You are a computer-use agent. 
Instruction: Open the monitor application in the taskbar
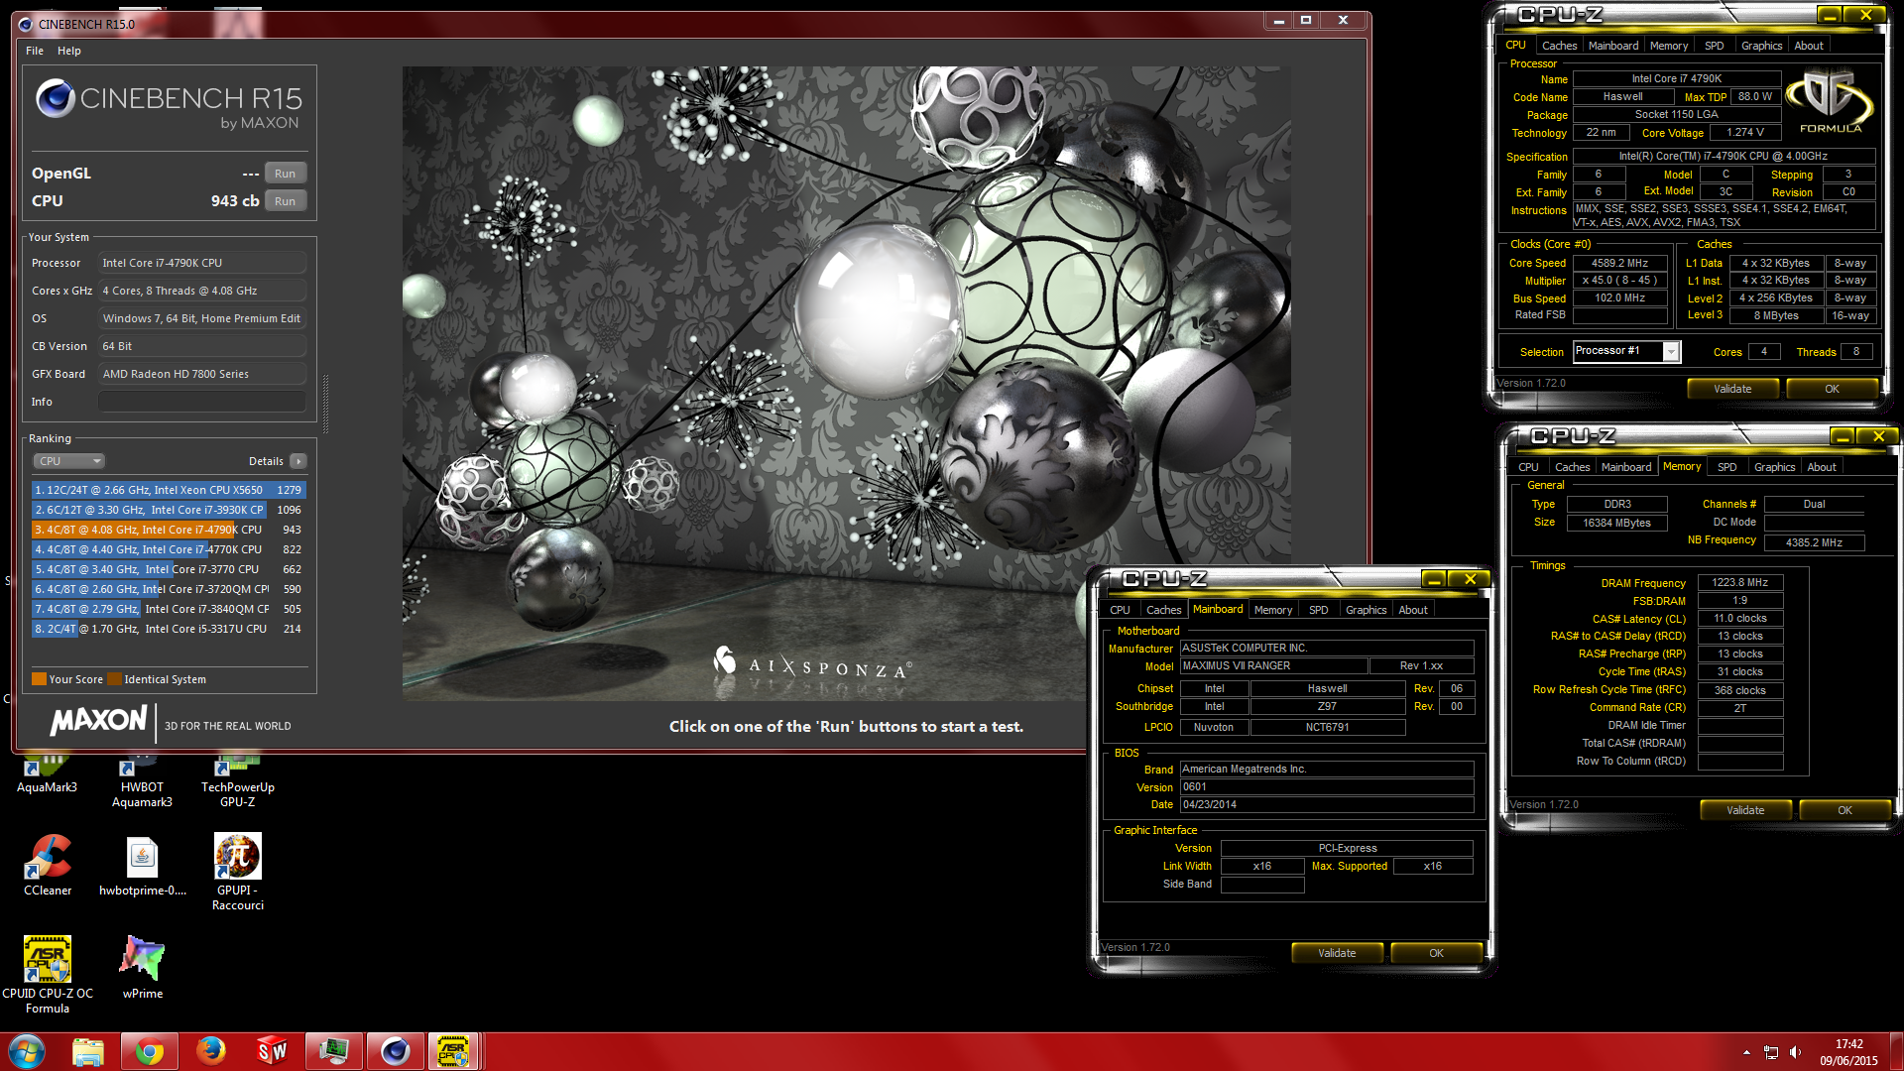(334, 1051)
